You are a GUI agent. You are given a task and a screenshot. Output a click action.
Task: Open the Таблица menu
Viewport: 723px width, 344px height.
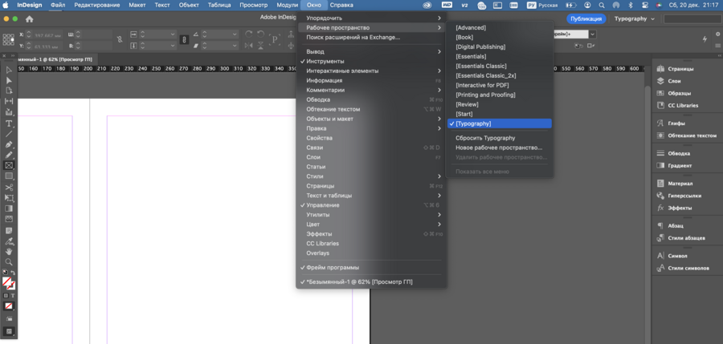(x=219, y=5)
